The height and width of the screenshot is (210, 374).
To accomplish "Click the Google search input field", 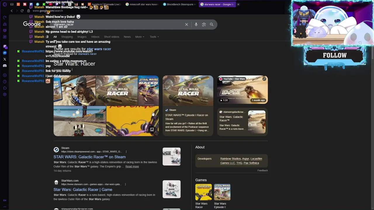I will (x=117, y=24).
